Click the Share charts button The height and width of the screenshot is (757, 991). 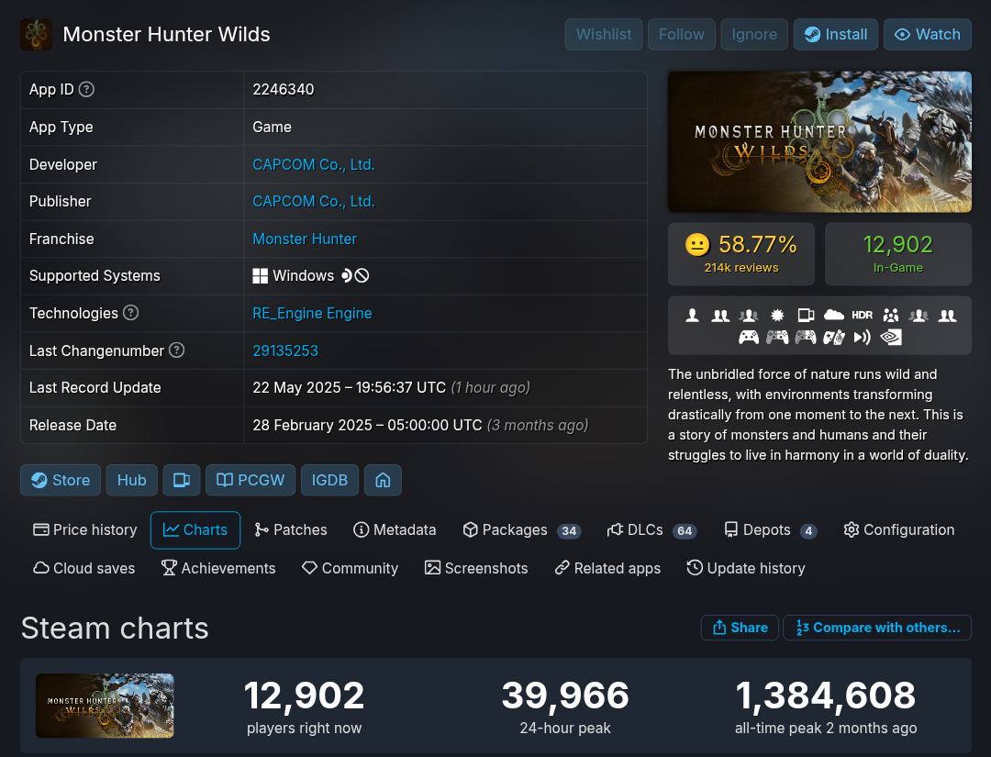740,628
